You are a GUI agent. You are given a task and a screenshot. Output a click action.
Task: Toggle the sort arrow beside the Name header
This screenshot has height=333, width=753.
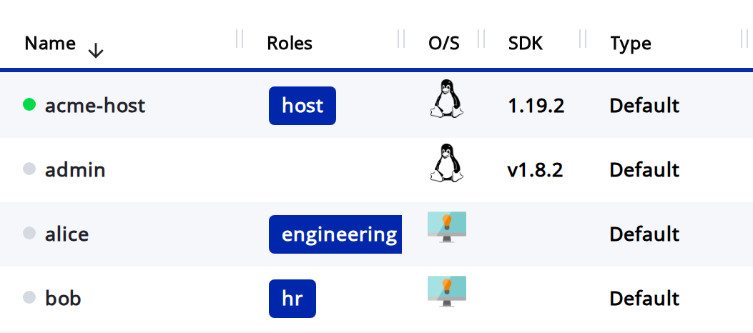[x=96, y=50]
